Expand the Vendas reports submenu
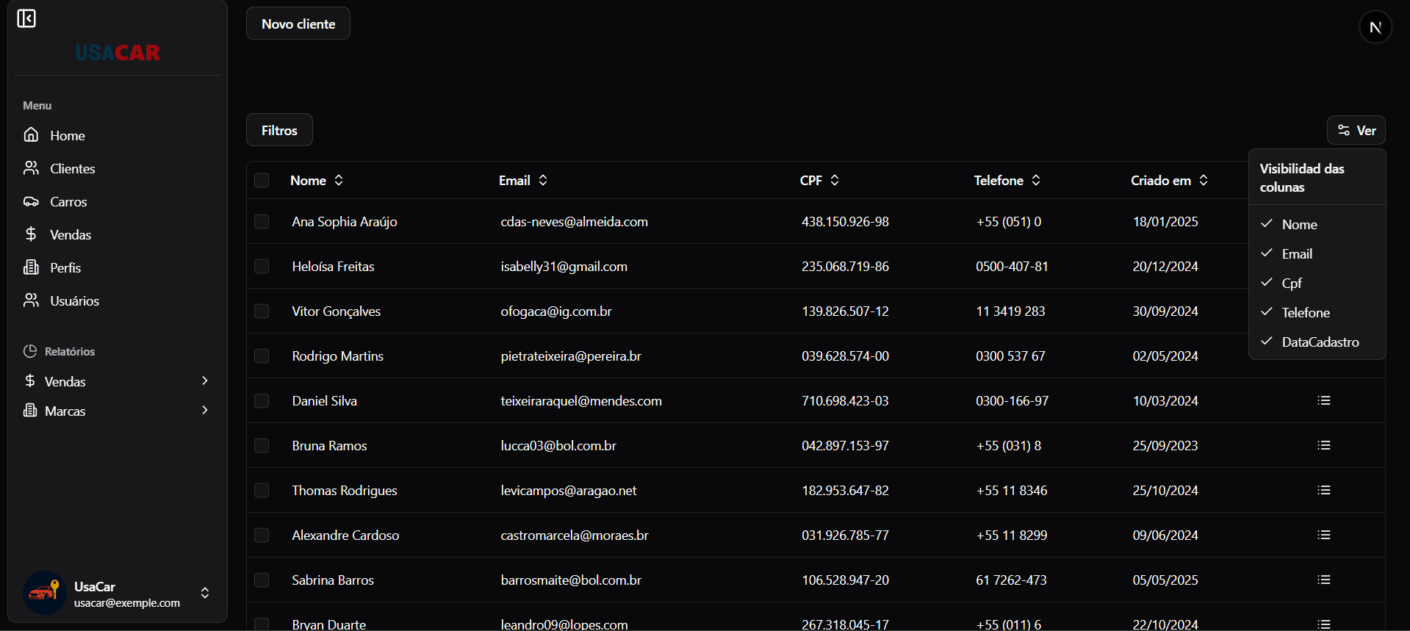Image resolution: width=1410 pixels, height=631 pixels. coord(204,381)
